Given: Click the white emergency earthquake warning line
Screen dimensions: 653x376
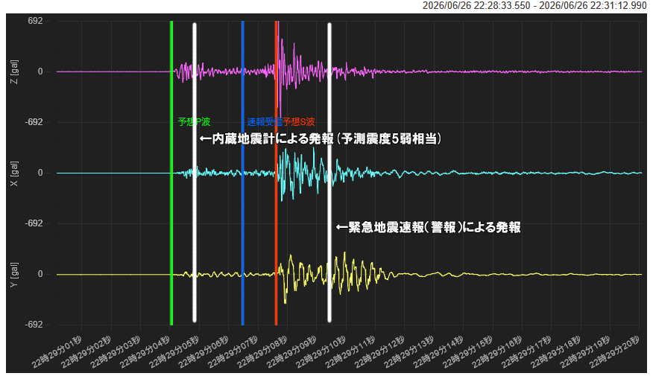Looking at the screenshot, I should tap(329, 173).
